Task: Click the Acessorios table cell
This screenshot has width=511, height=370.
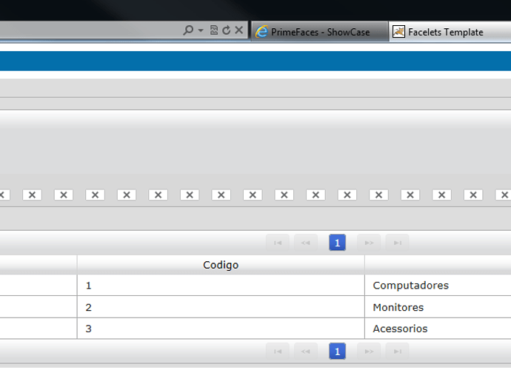Action: tap(438, 329)
